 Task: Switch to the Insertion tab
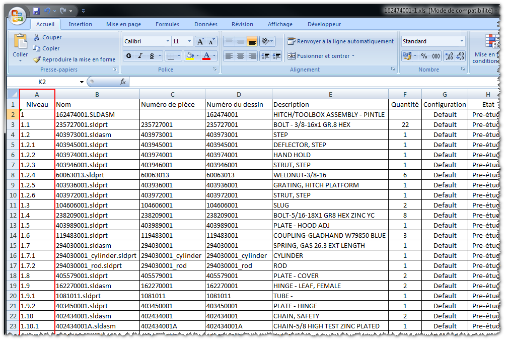click(80, 24)
